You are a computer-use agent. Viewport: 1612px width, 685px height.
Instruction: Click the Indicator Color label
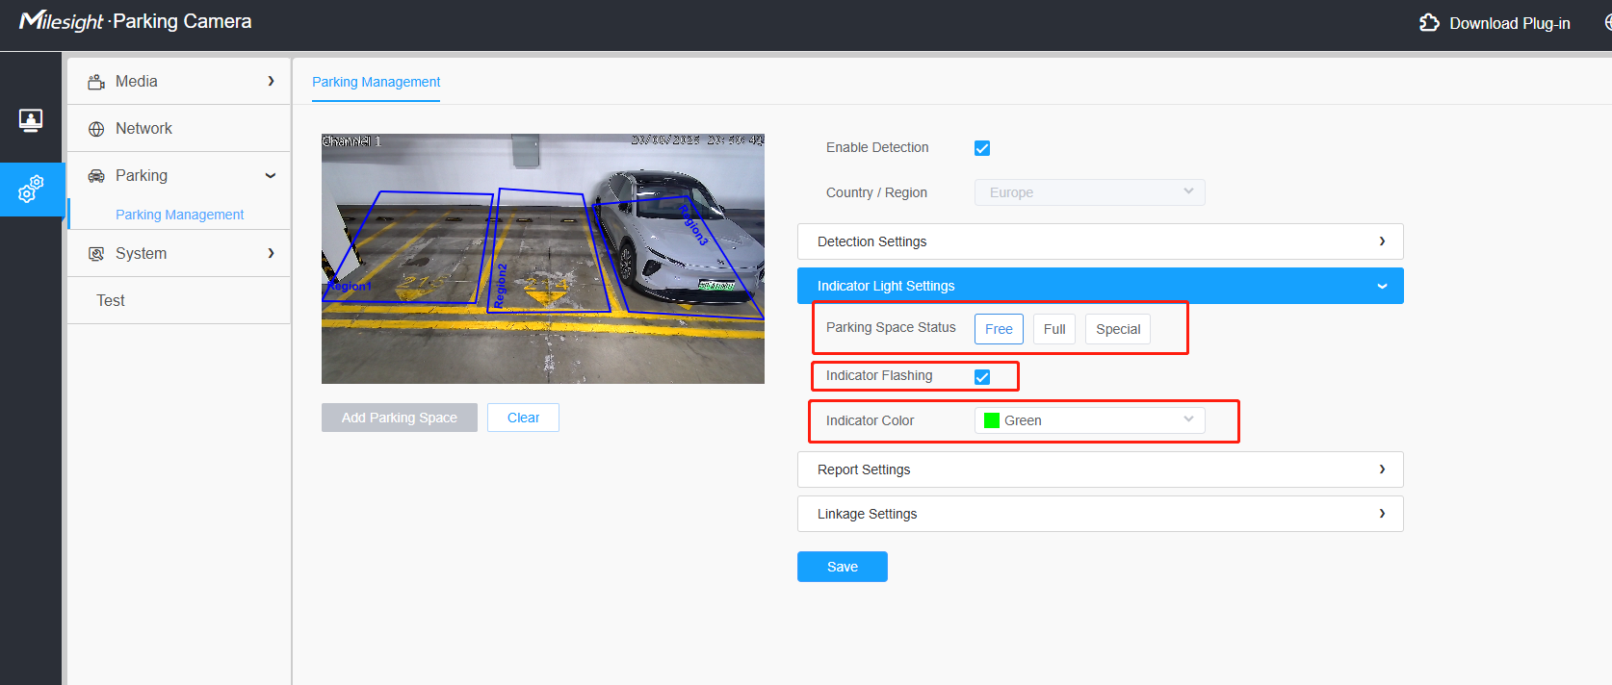pos(870,420)
